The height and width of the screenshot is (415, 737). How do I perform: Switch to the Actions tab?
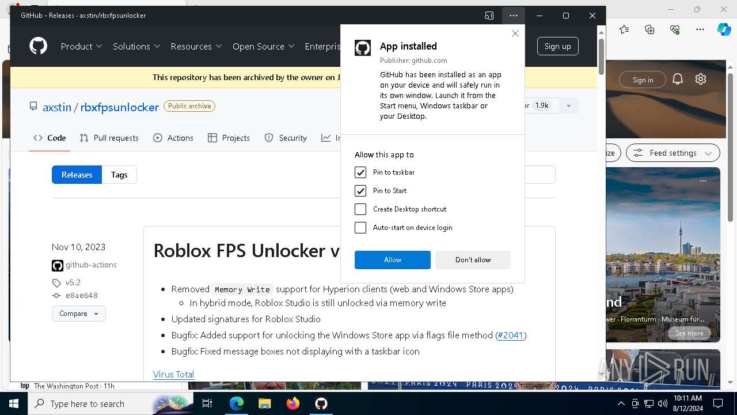click(173, 138)
